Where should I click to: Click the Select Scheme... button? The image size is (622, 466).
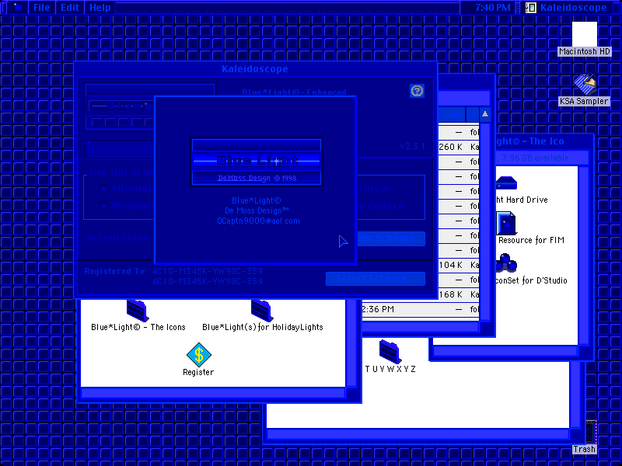coord(376,279)
